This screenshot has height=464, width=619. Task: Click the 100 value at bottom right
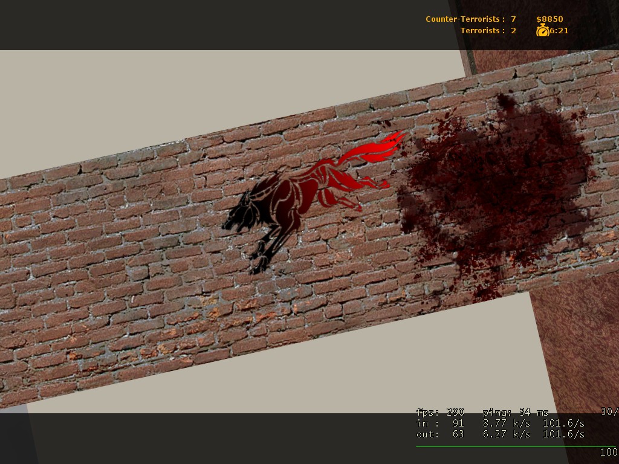click(609, 453)
